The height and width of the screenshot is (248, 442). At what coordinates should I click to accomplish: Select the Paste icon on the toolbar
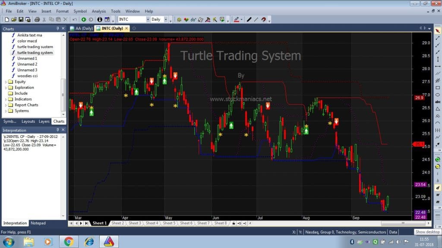(x=58, y=19)
